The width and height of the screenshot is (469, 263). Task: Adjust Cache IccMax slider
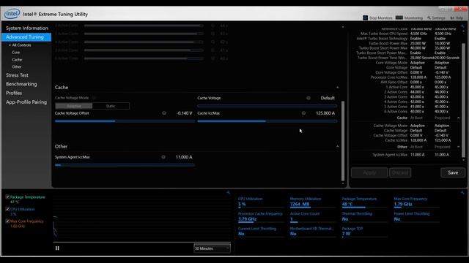267,121
